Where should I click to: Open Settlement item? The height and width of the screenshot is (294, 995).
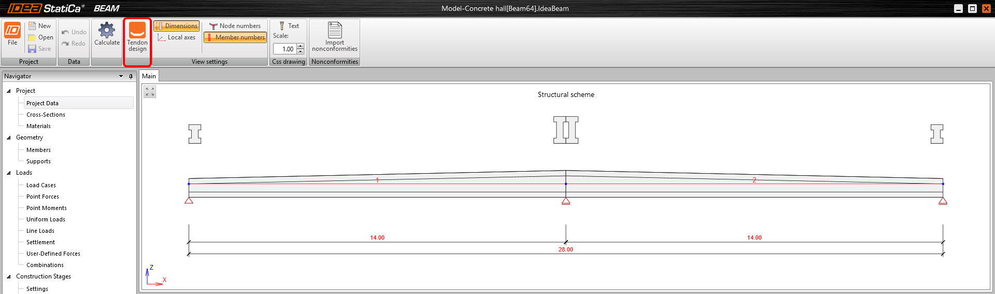(40, 242)
